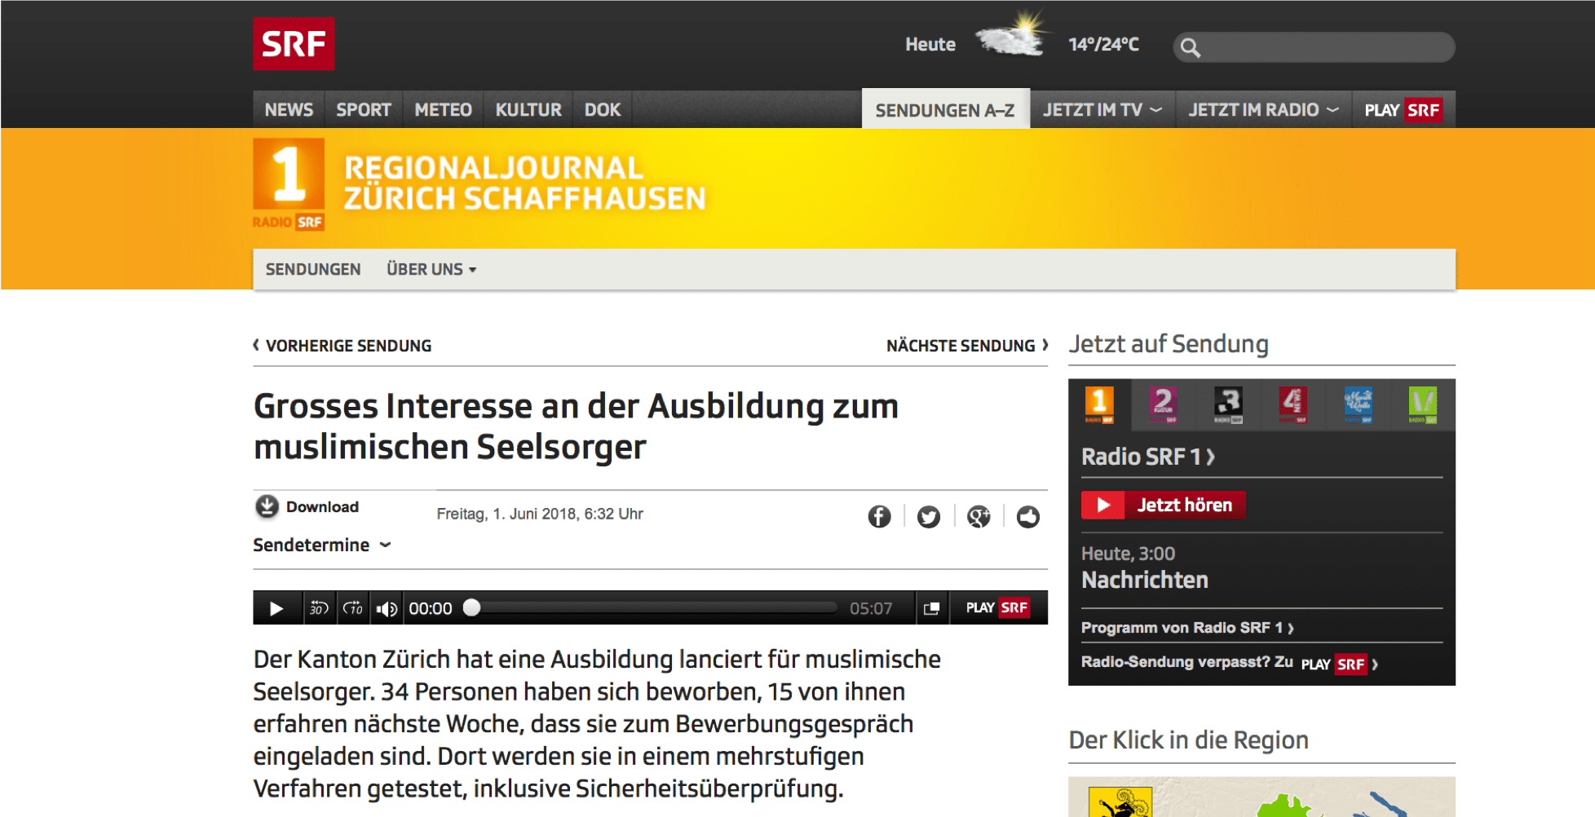The height and width of the screenshot is (817, 1595).
Task: Play the audio in the player bar
Action: (x=276, y=608)
